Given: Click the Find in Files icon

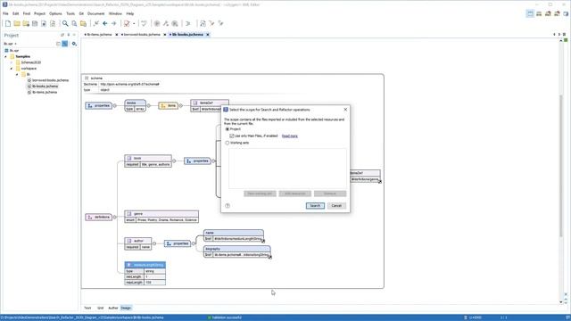Looking at the screenshot, I should point(74,23).
